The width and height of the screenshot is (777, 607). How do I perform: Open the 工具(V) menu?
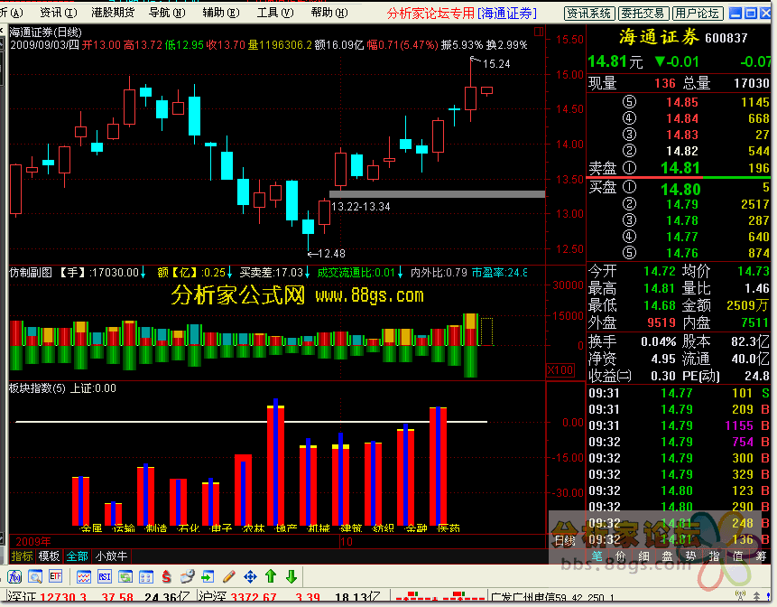[x=275, y=13]
